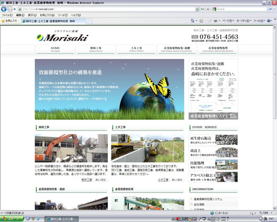
Task: Click the red Stop loading icon
Action: coord(208,9)
